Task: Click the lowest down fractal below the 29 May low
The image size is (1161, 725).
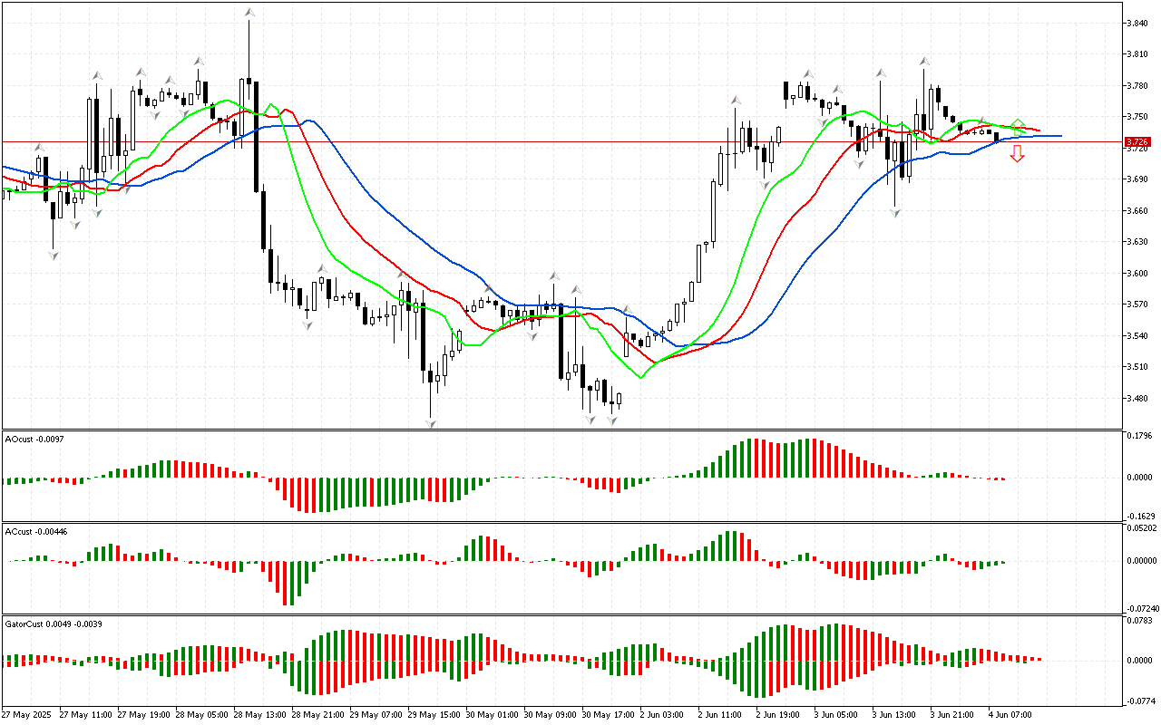Action: point(430,423)
